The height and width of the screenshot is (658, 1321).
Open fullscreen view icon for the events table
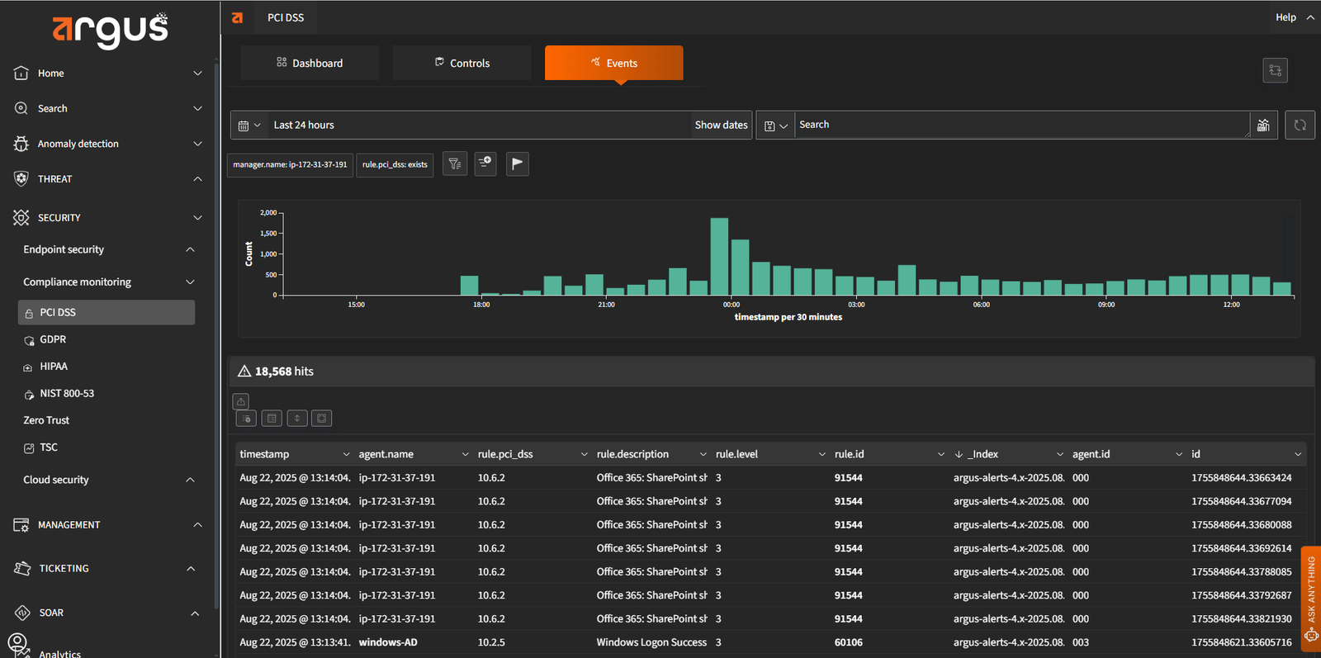click(322, 419)
